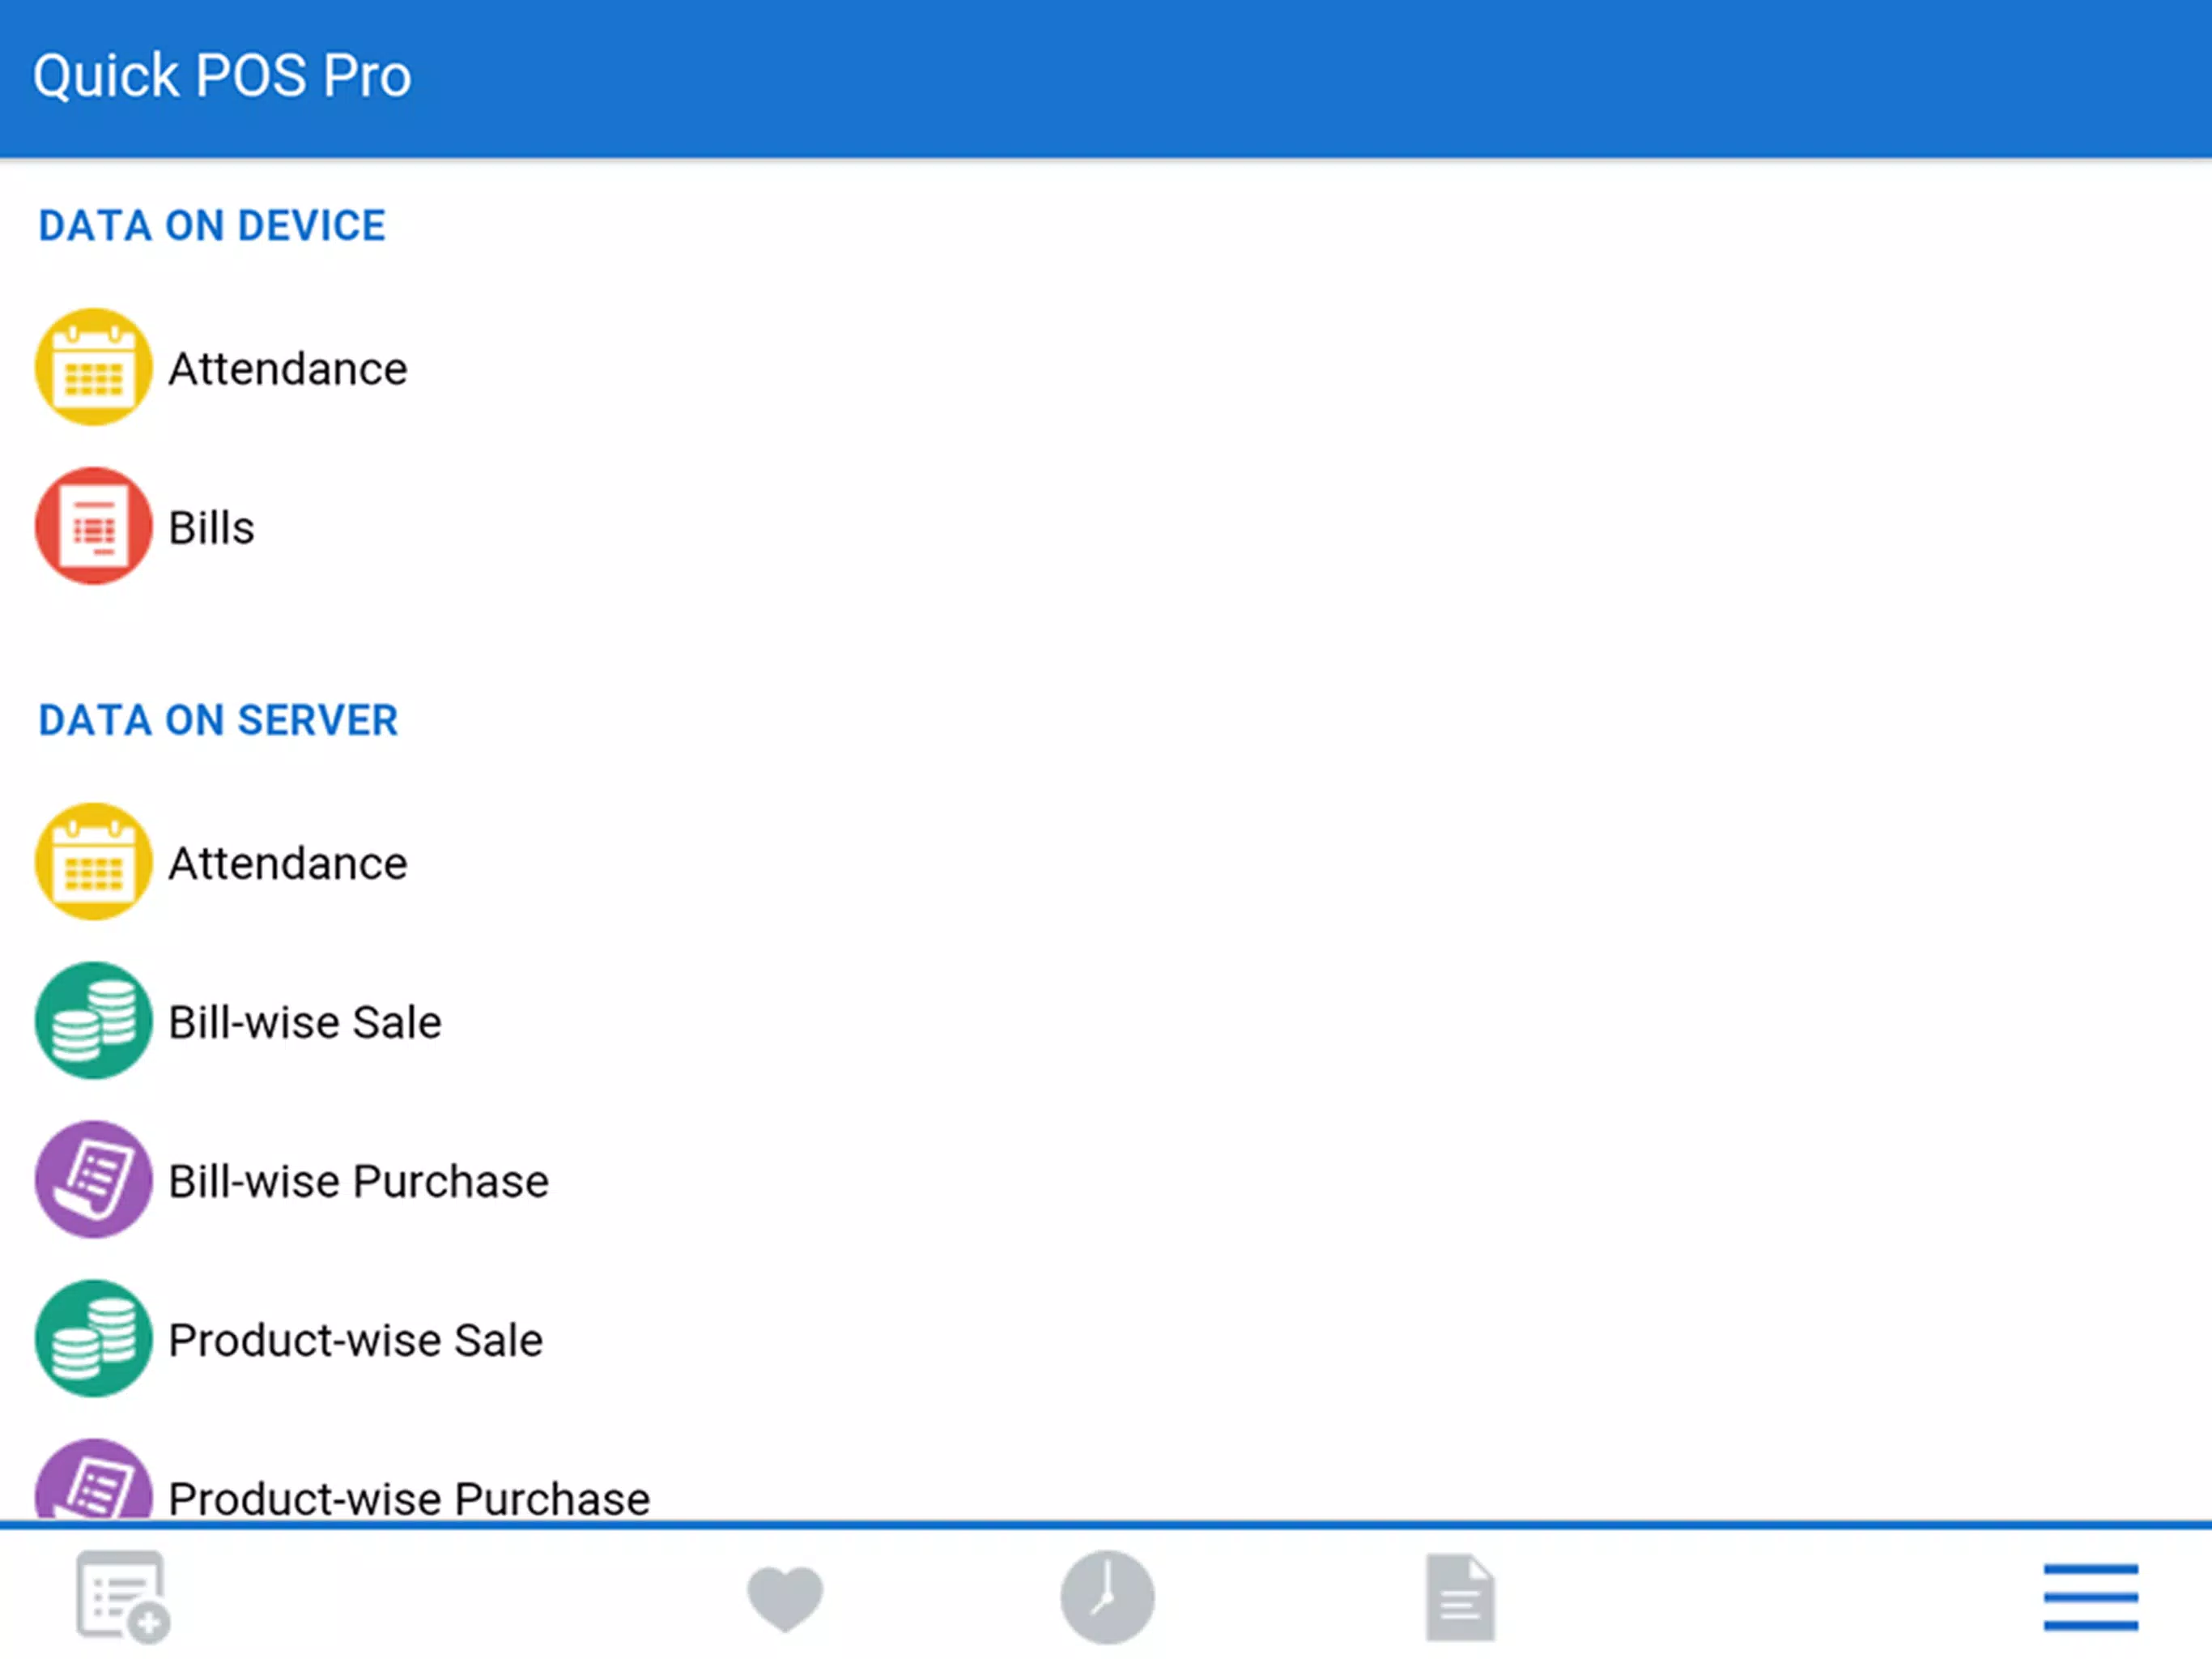Tap the Product-wise Sale coins icon
Image resolution: width=2212 pixels, height=1659 pixels.
tap(93, 1339)
